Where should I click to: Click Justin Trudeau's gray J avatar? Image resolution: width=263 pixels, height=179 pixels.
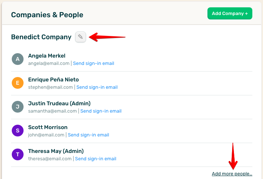(x=18, y=107)
